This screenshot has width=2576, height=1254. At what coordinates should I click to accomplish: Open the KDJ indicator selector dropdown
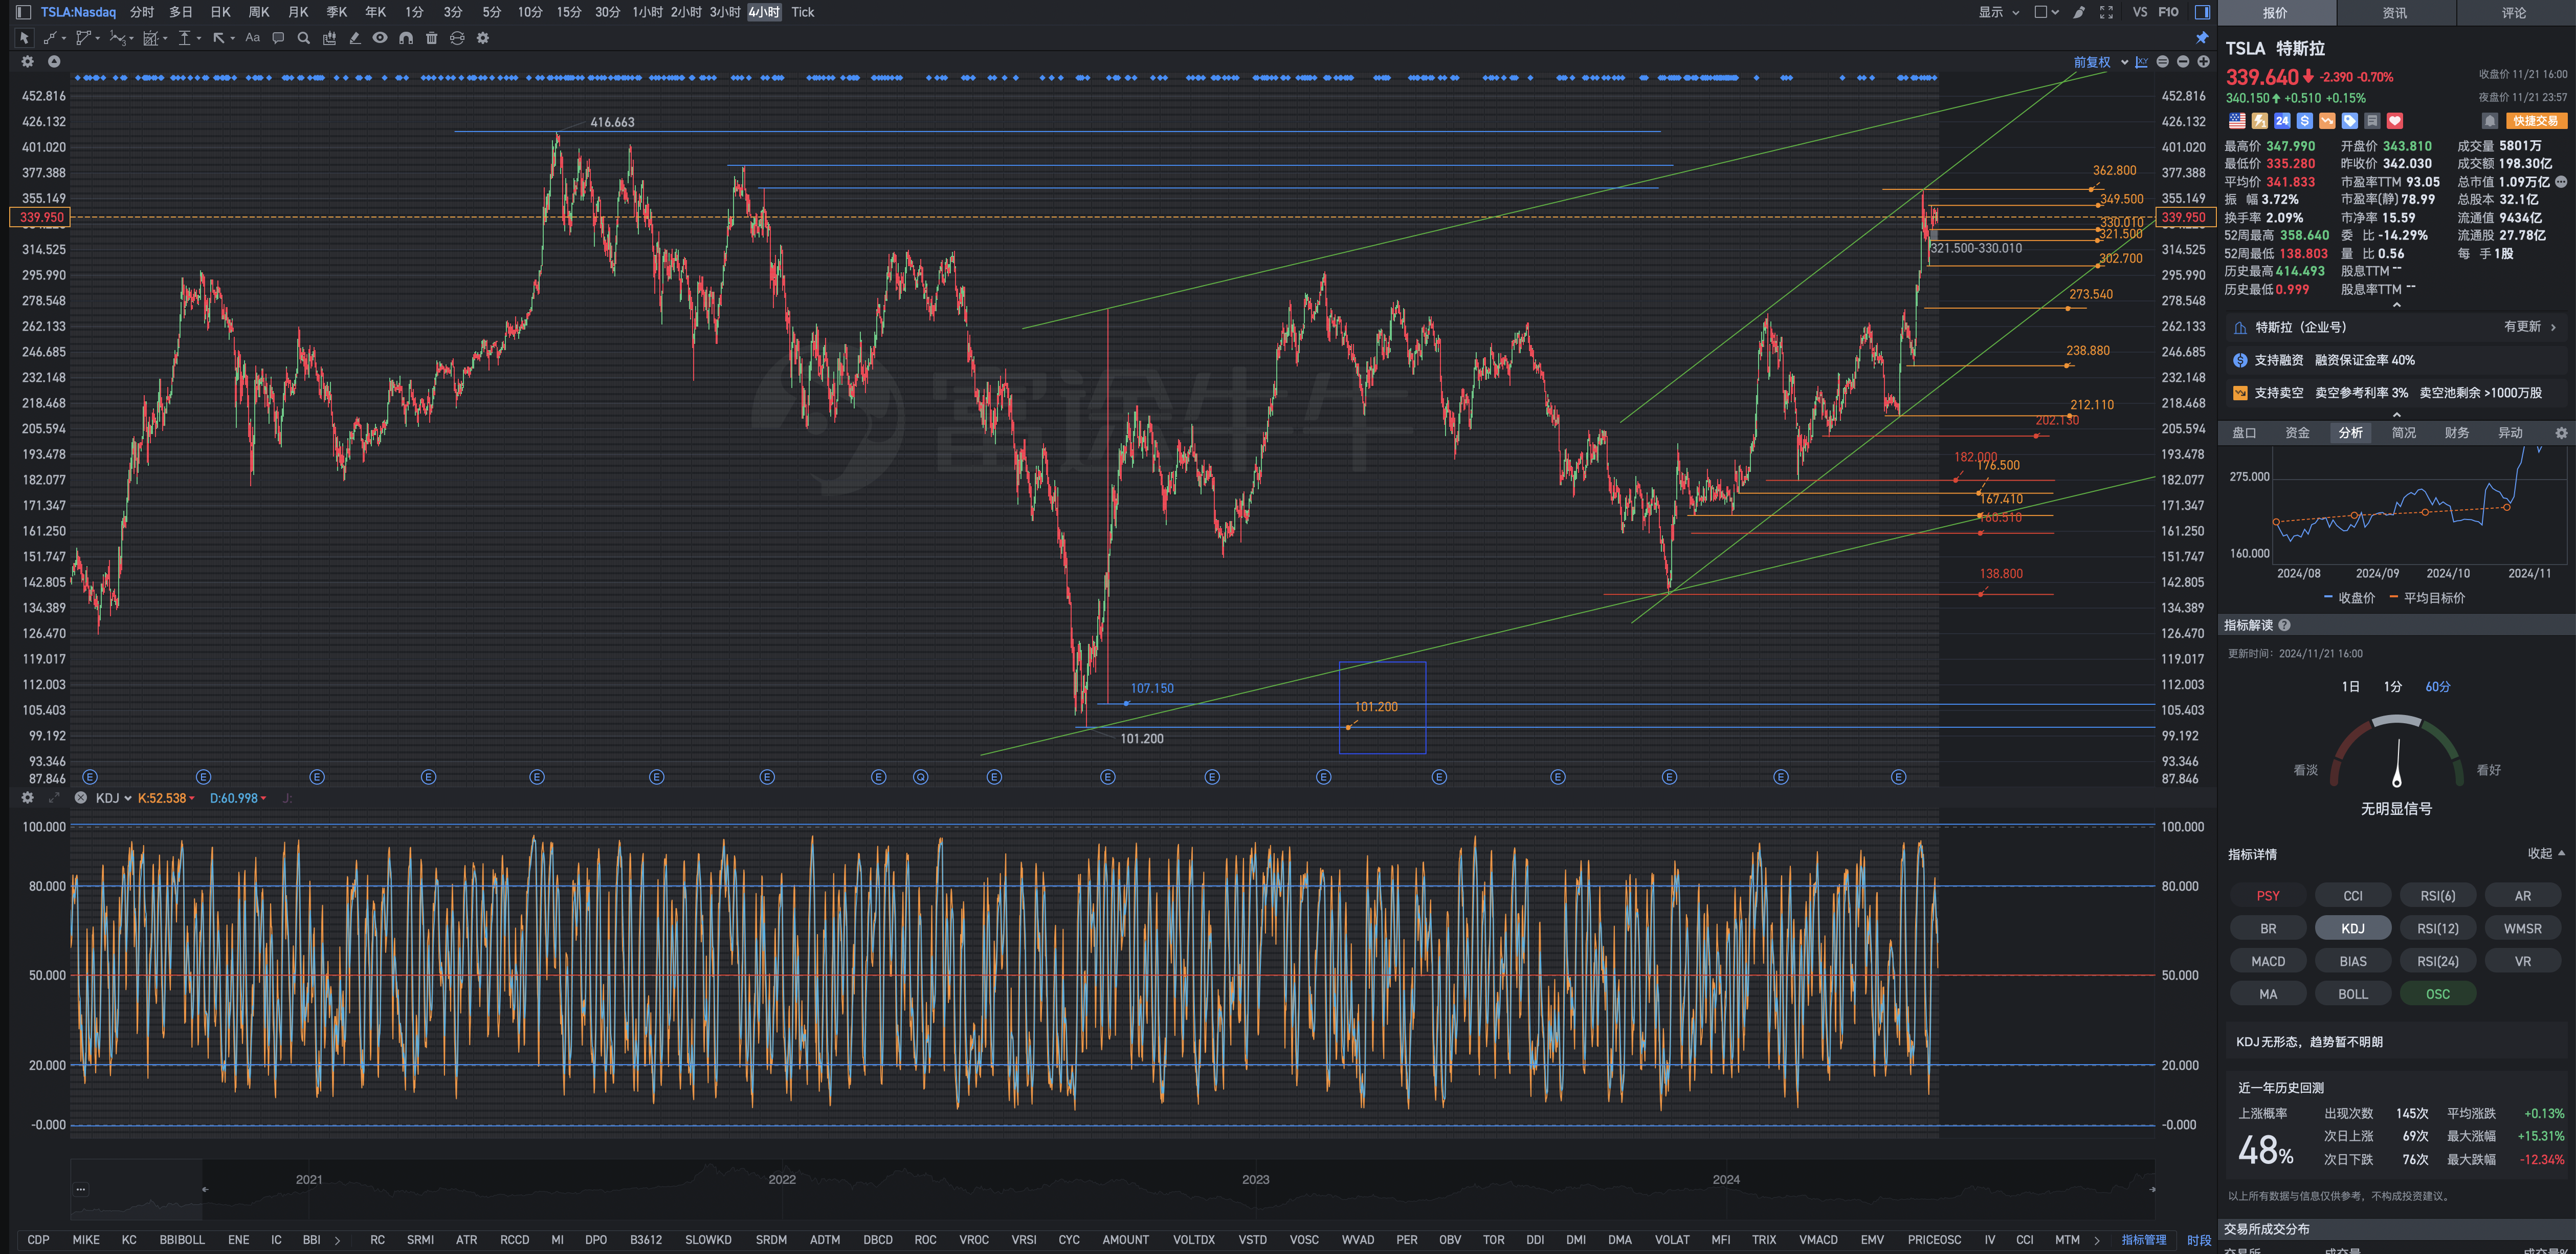pos(113,797)
